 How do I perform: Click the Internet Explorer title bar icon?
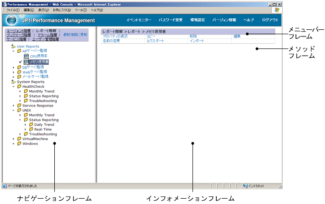click(x=4, y=4)
